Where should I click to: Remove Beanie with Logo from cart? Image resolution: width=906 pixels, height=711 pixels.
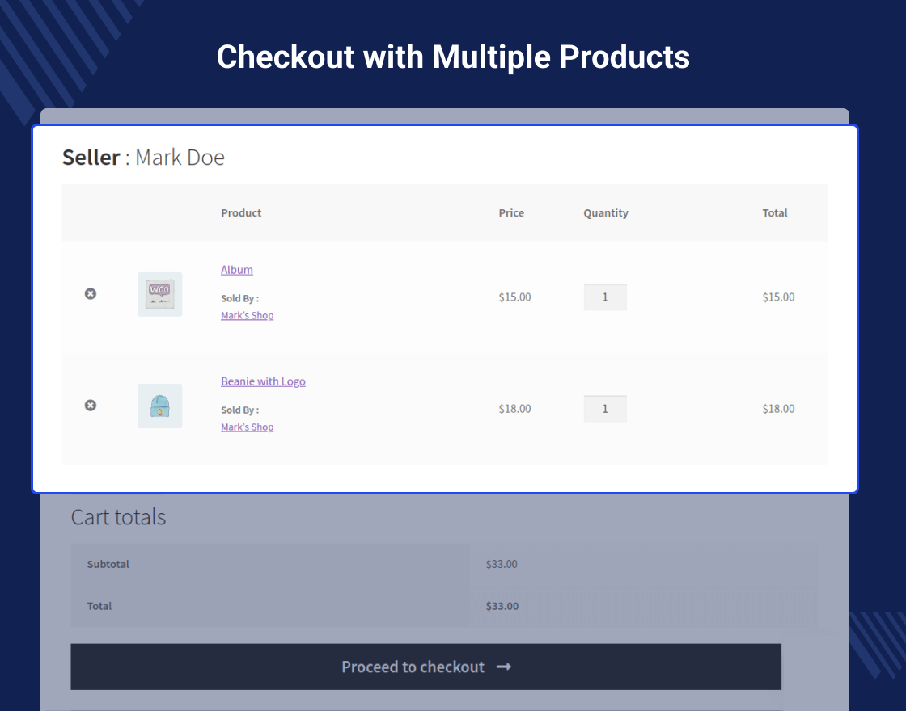91,405
